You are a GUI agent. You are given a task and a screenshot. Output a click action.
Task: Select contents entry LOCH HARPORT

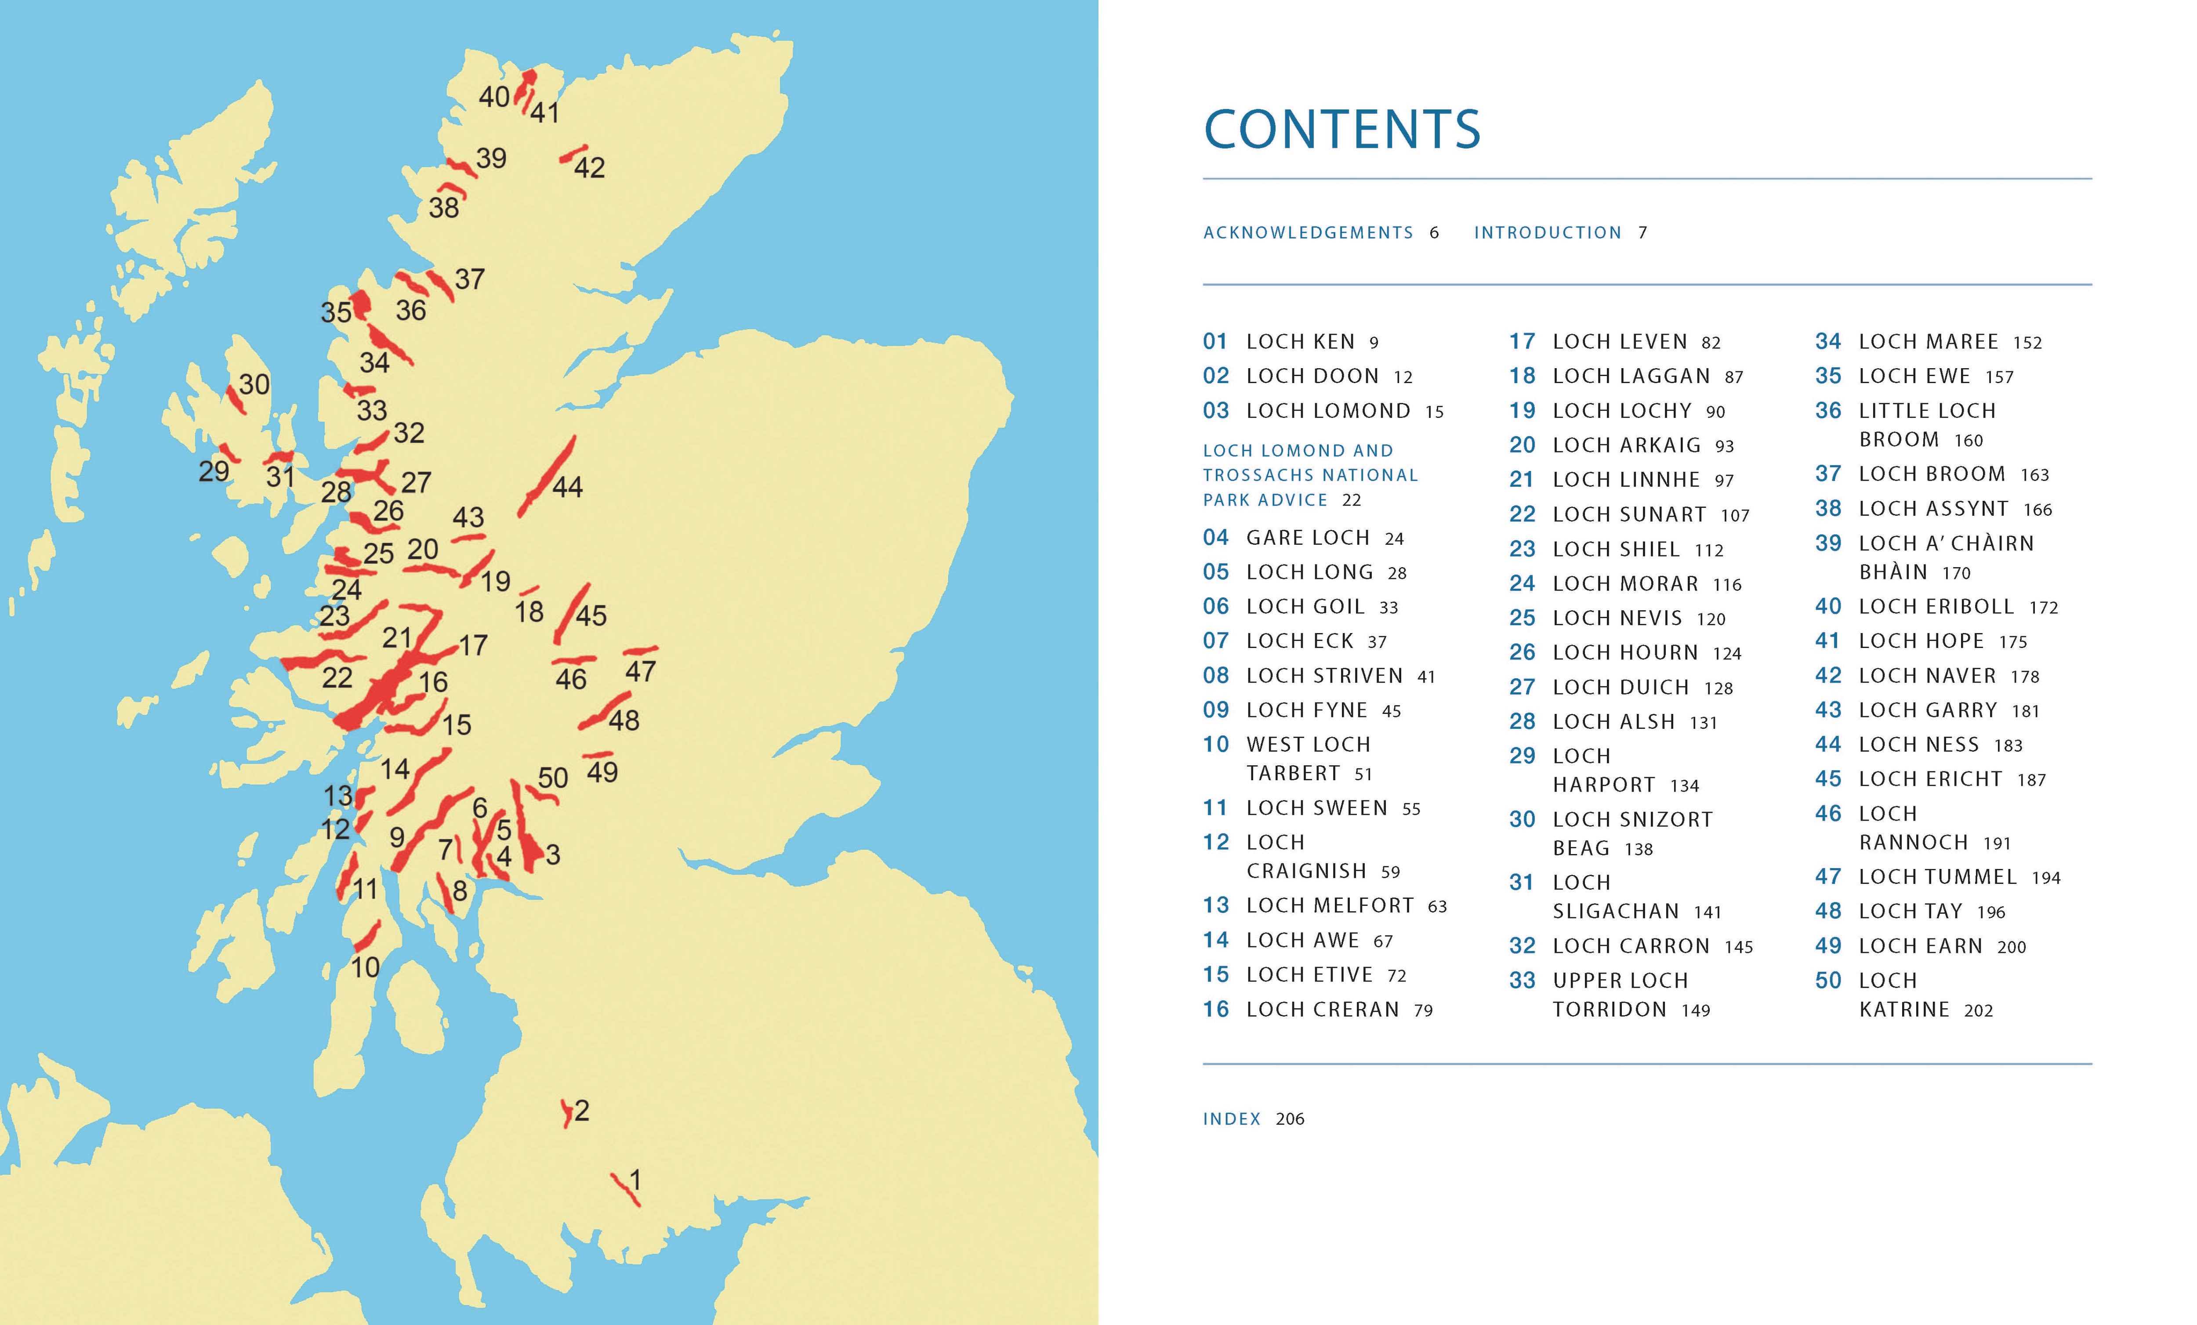coord(1605,771)
